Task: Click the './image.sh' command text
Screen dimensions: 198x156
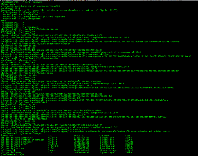Action: pos(31,27)
